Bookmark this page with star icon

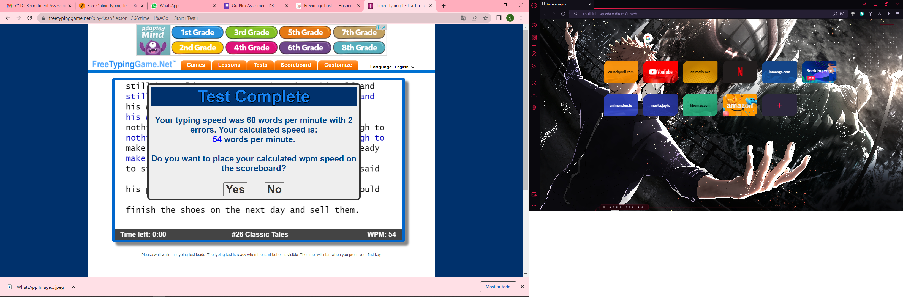click(x=485, y=18)
